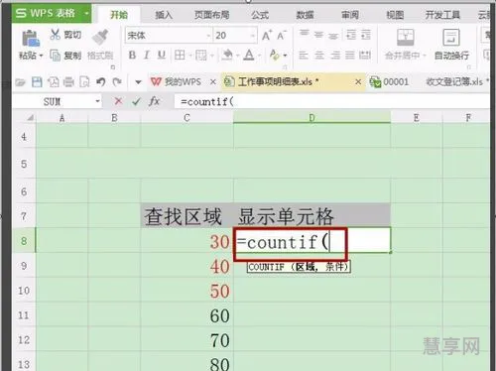Image resolution: width=496 pixels, height=371 pixels.
Task: Open the 公式 (Formulas) ribbon tab
Action: tap(260, 15)
